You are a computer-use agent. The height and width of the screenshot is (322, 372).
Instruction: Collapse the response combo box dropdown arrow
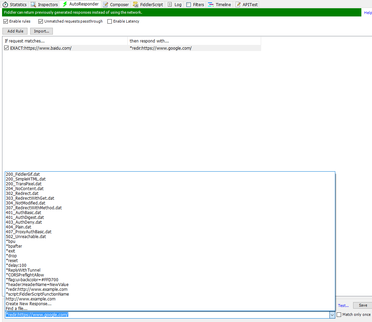click(332, 315)
